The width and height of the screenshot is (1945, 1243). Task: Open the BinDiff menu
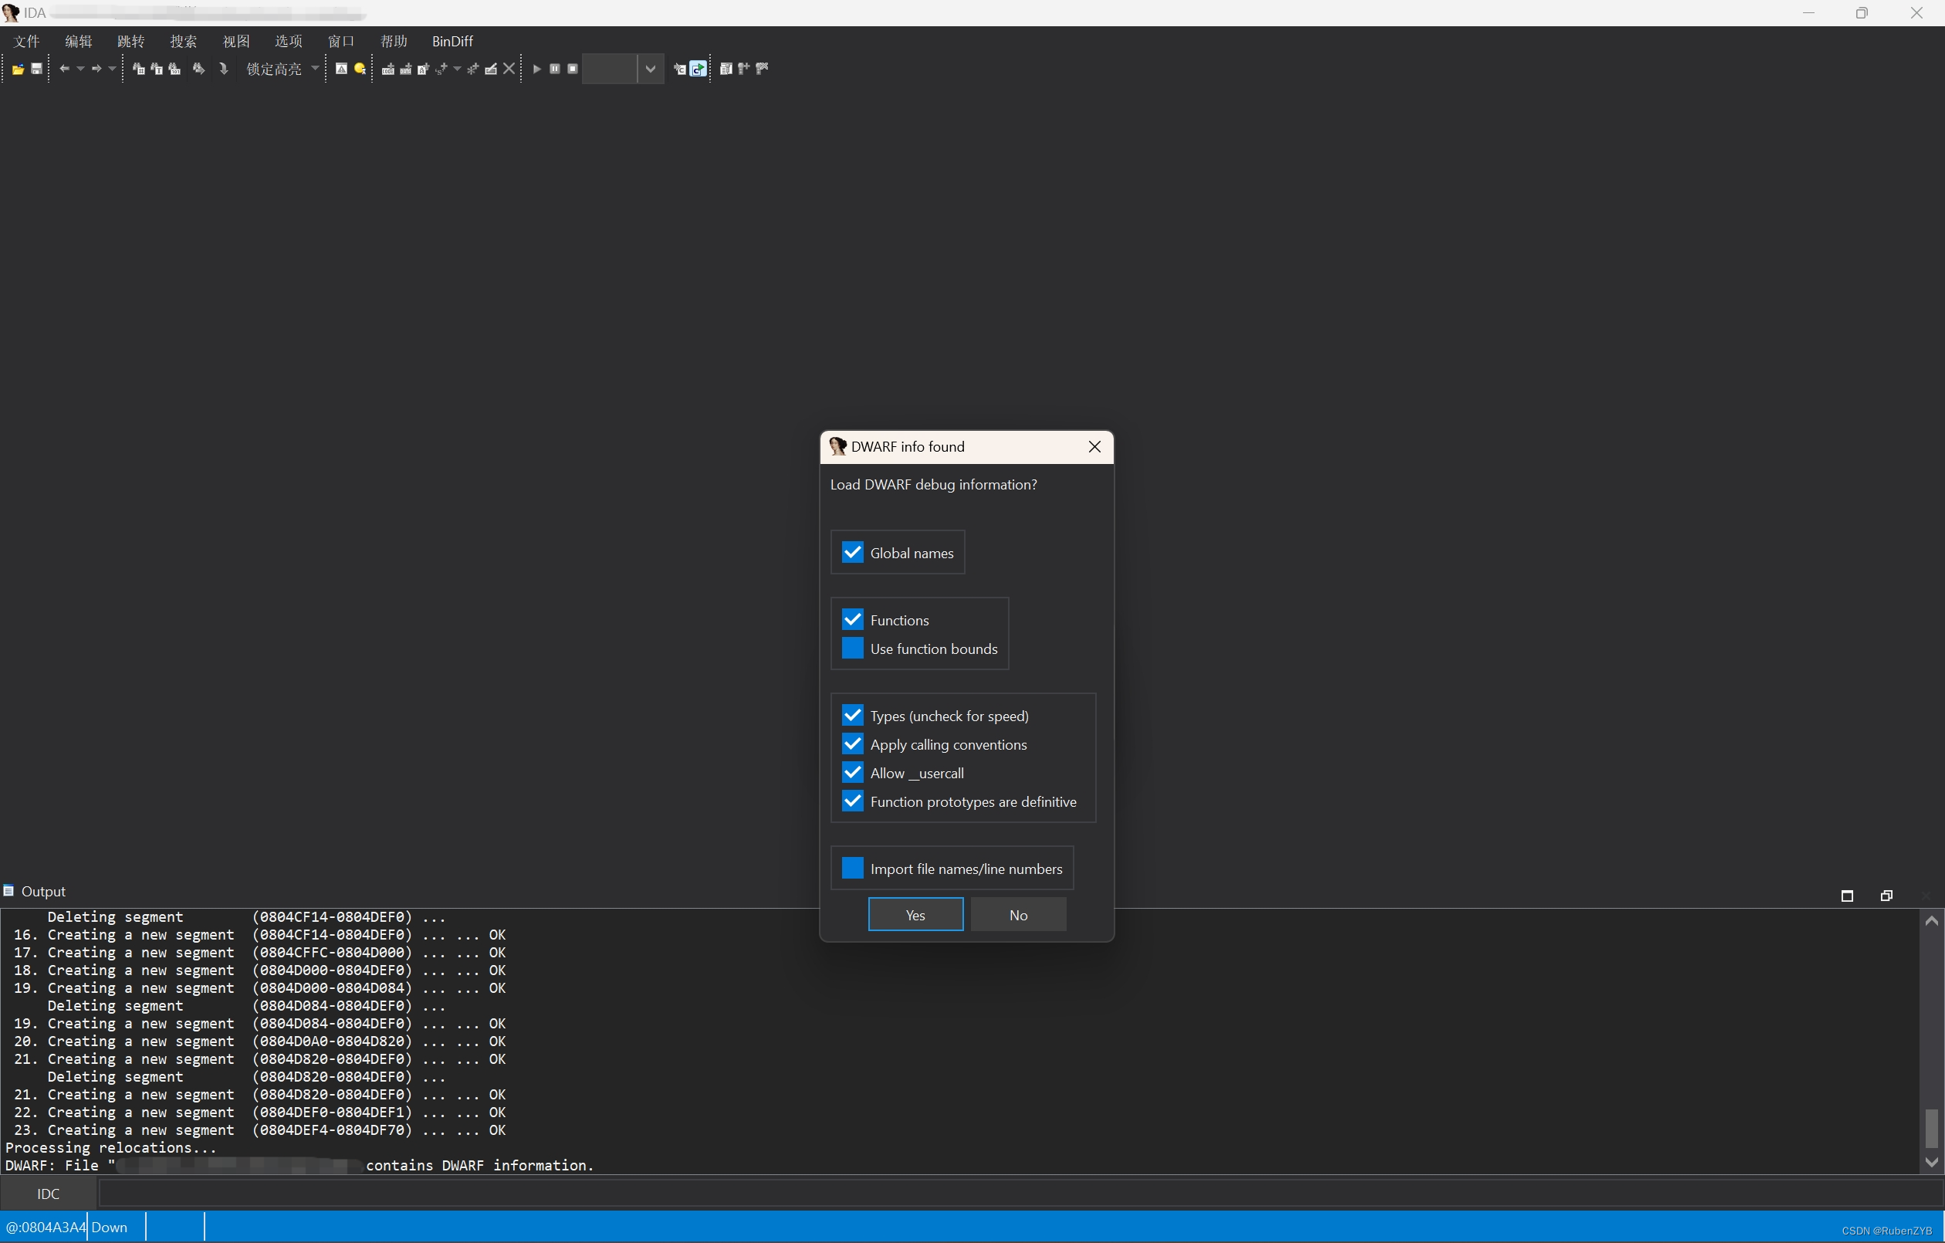(x=452, y=41)
